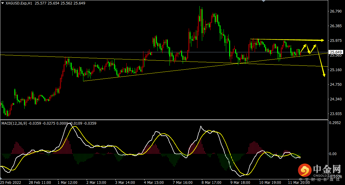Click the chart shift marker at top

coord(264,1)
